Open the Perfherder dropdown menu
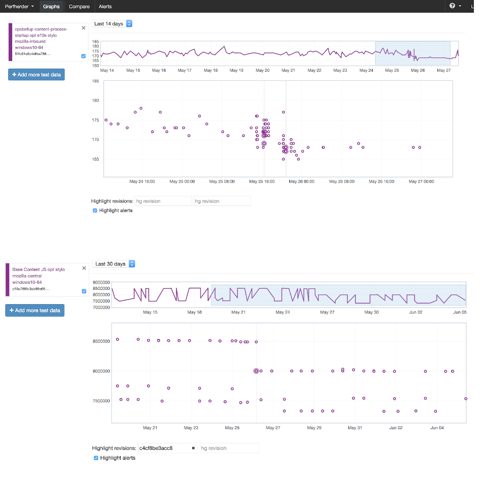The height and width of the screenshot is (481, 481). pos(19,7)
